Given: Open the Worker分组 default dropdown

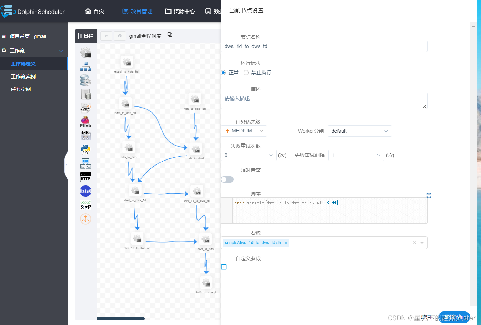Looking at the screenshot, I should [360, 131].
